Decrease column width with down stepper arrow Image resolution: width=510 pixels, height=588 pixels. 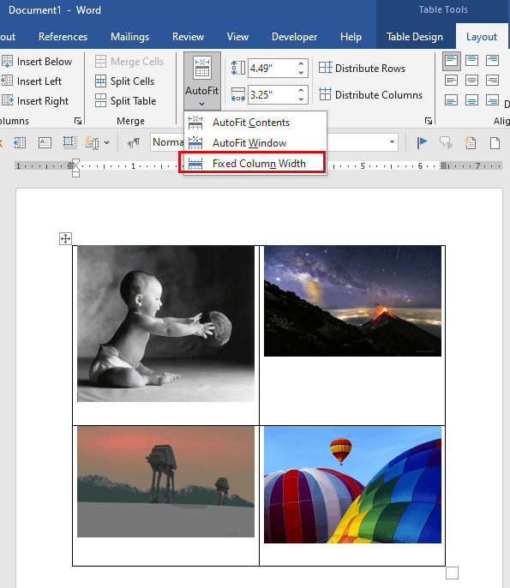(301, 99)
